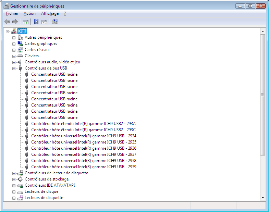Expand Cartes graphiques node
The width and height of the screenshot is (269, 212).
[14, 44]
